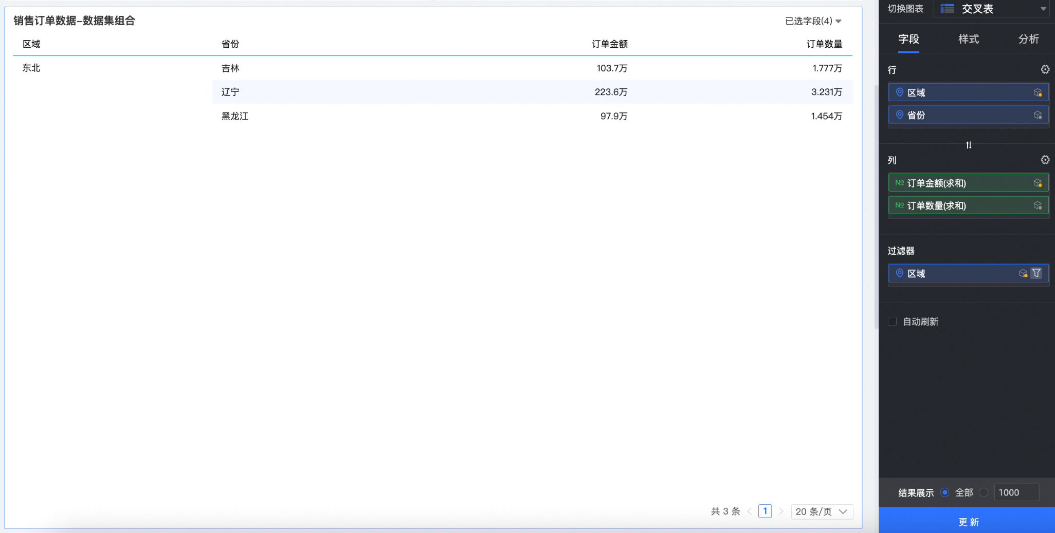Click 省份 table column header
1055x533 pixels.
click(x=230, y=44)
